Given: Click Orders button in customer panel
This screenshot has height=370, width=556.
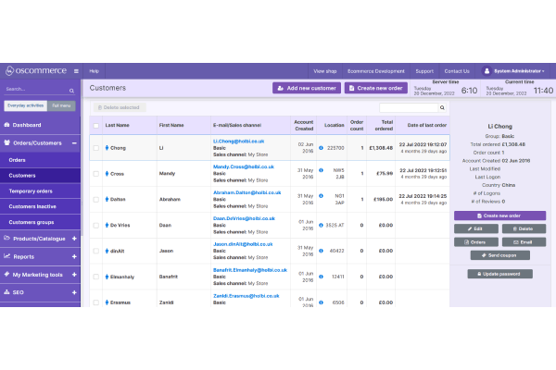Looking at the screenshot, I should click(x=476, y=242).
